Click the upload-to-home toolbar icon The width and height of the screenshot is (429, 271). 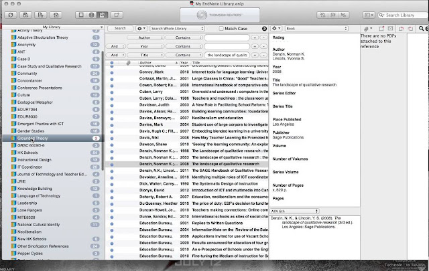[56, 15]
